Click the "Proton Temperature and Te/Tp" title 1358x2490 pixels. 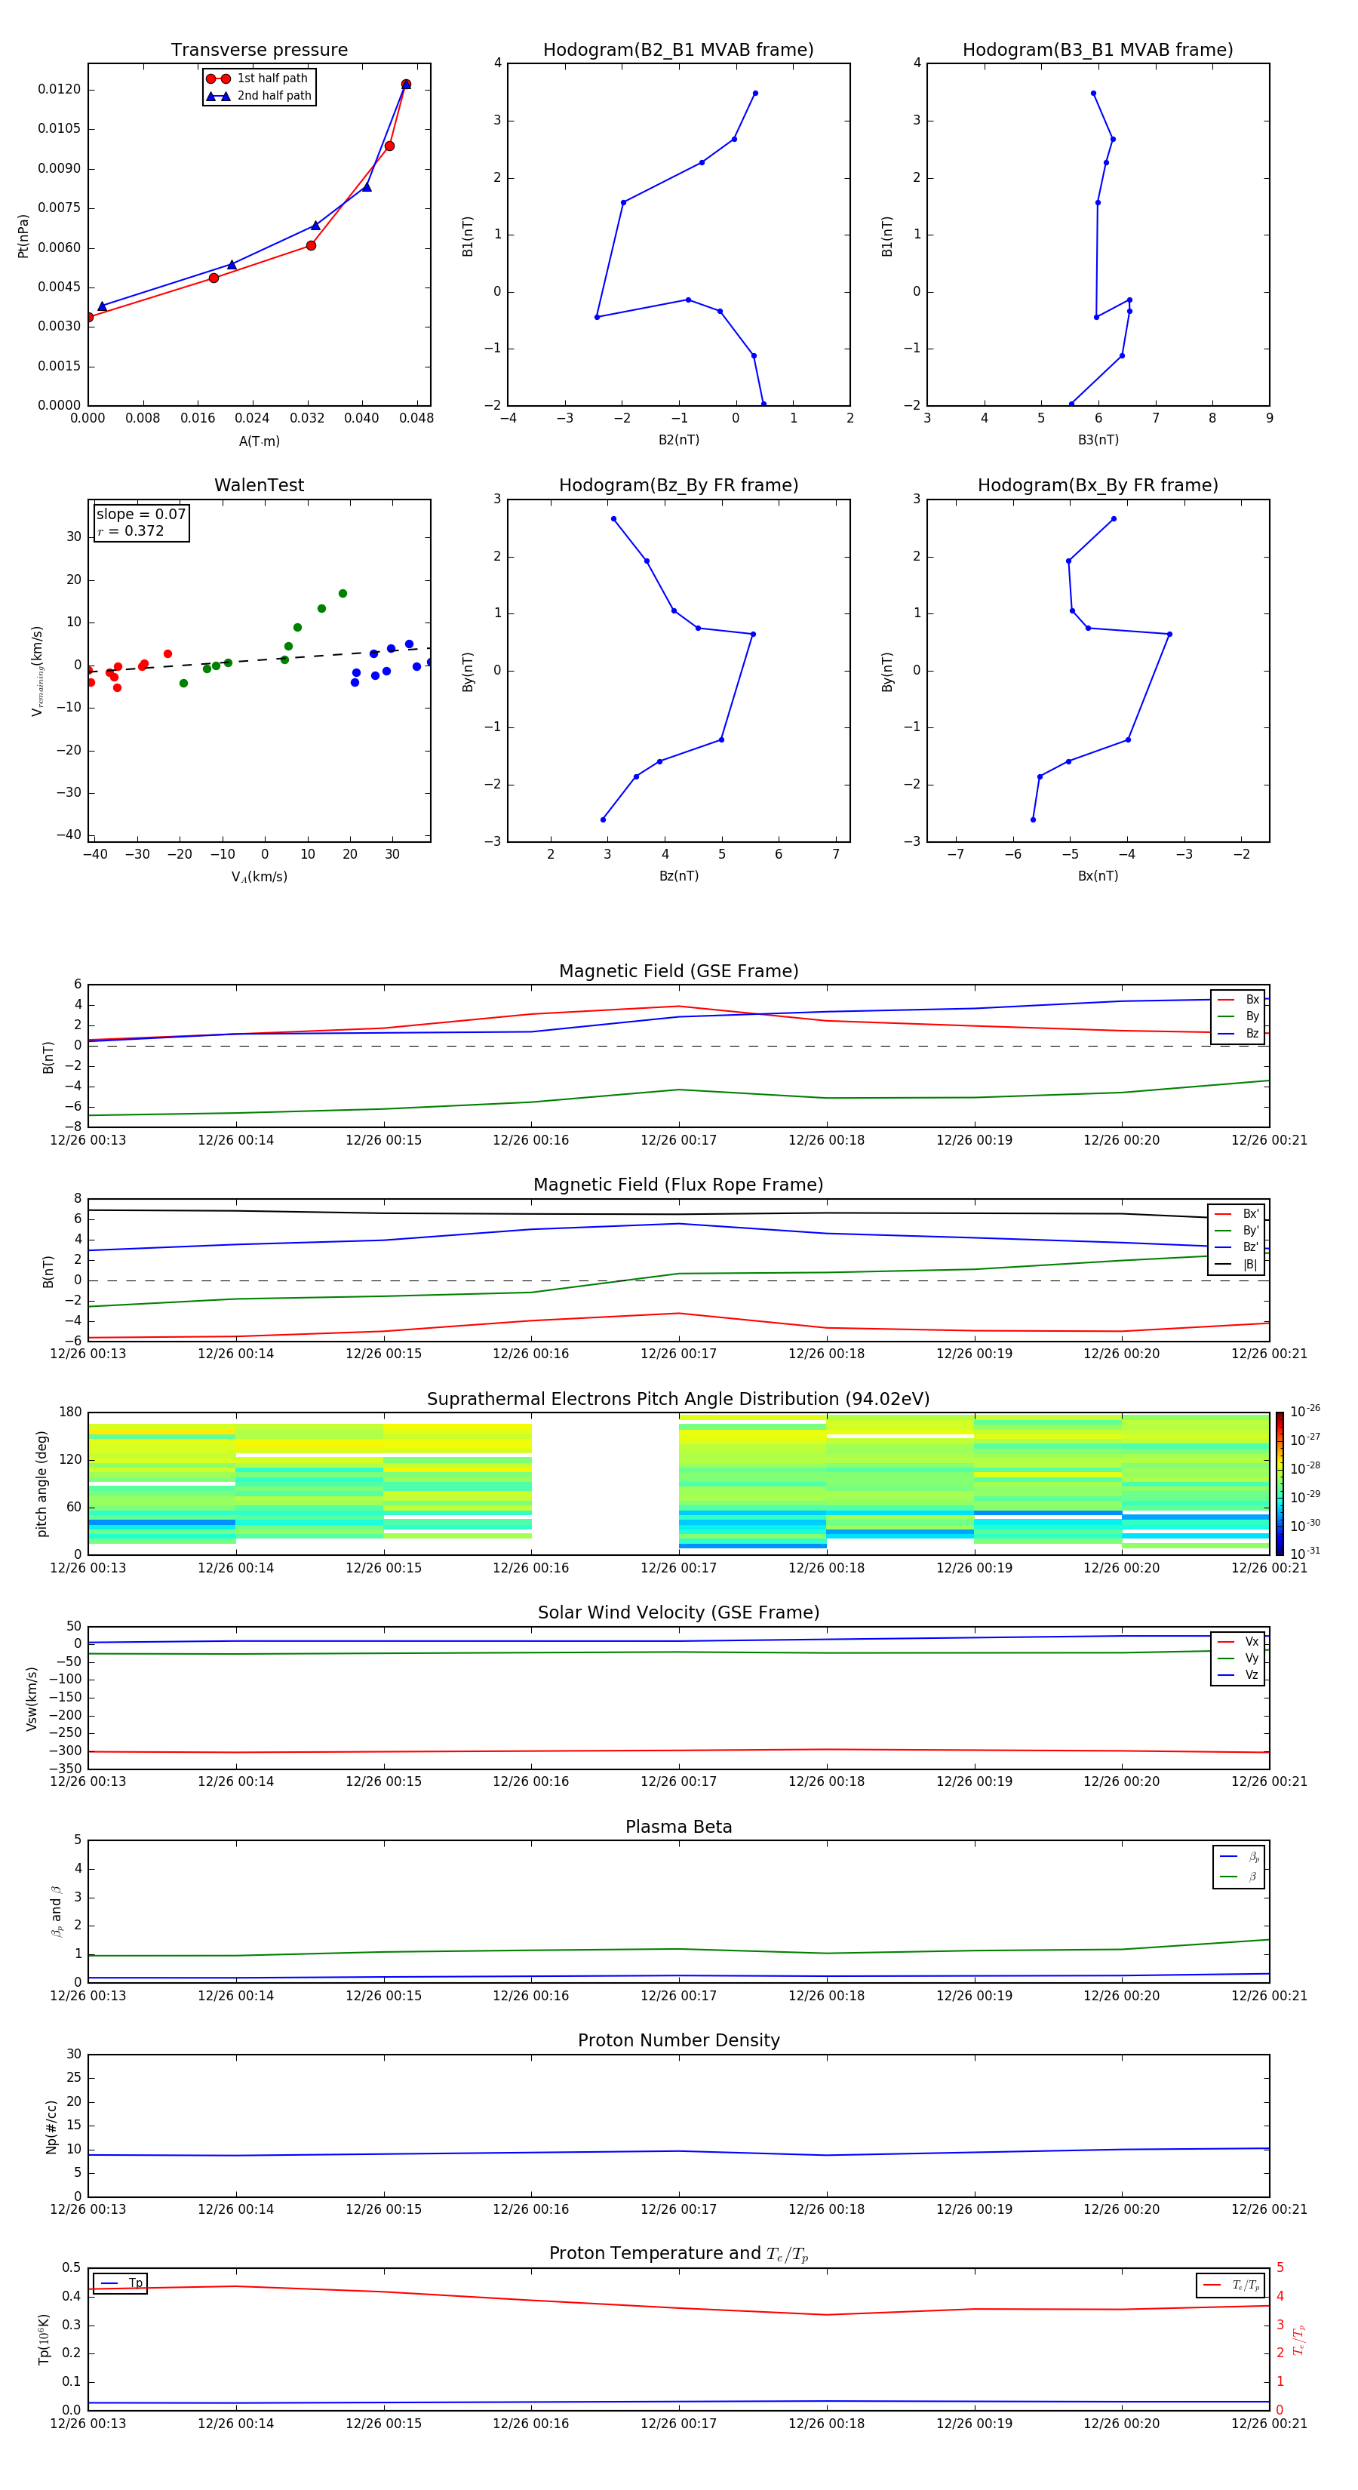click(x=678, y=2254)
